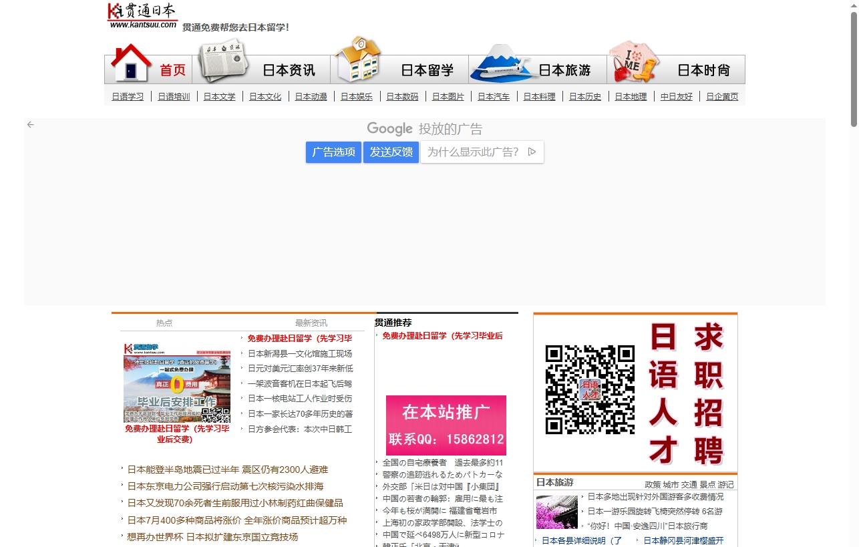This screenshot has width=859, height=547.
Task: Open the study-abroad promo thumbnail image
Action: [x=177, y=383]
